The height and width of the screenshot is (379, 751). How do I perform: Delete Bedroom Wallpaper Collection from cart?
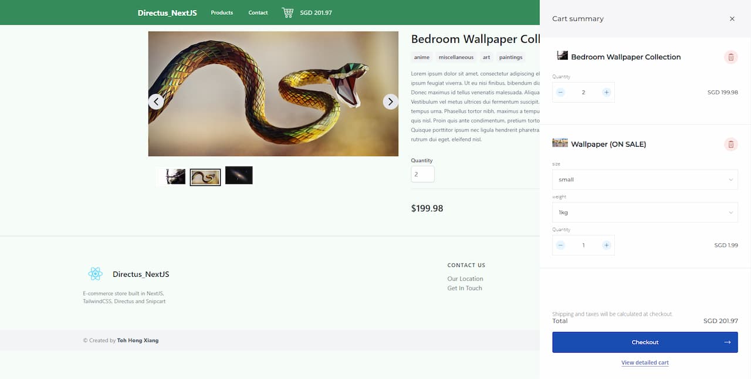[730, 57]
